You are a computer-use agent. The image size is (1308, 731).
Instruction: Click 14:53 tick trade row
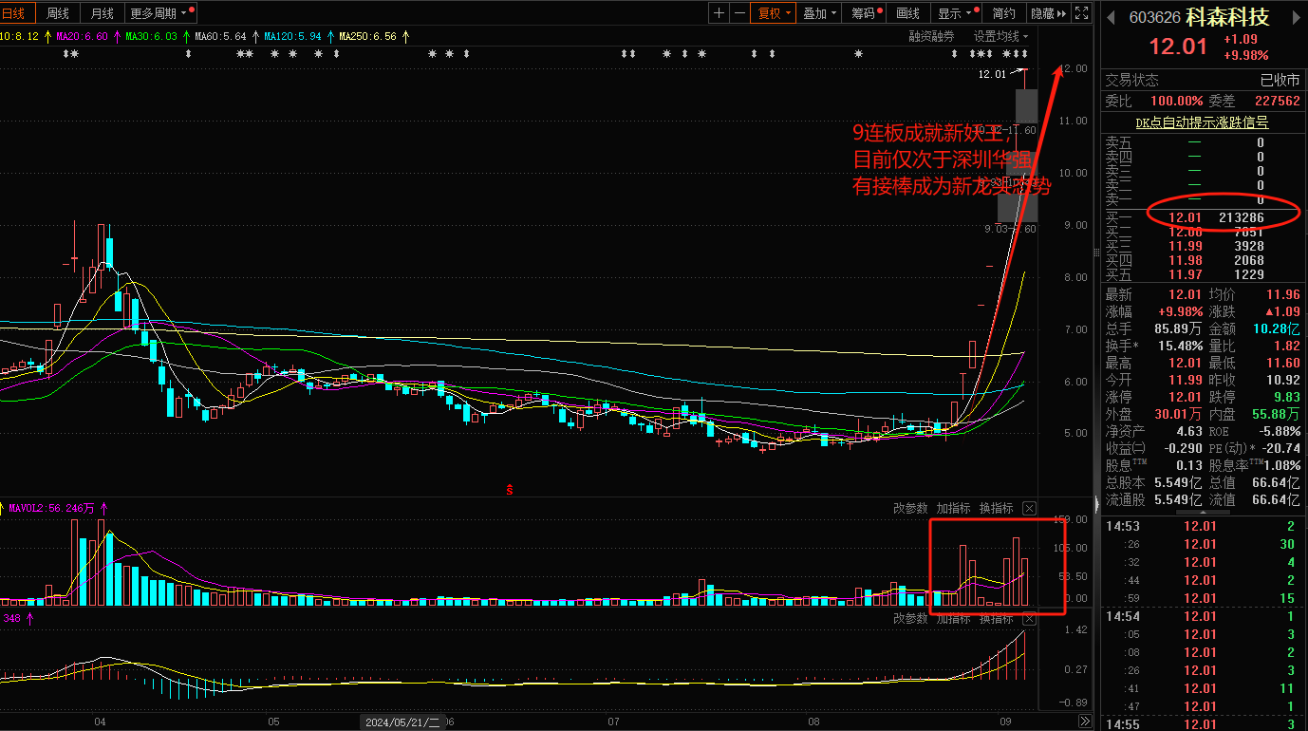coord(1202,526)
